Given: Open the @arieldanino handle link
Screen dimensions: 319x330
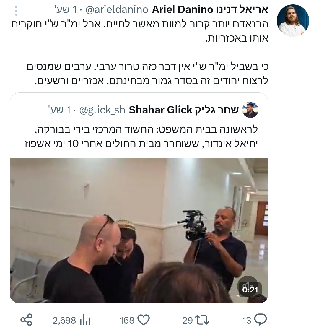Looking at the screenshot, I should (x=117, y=10).
